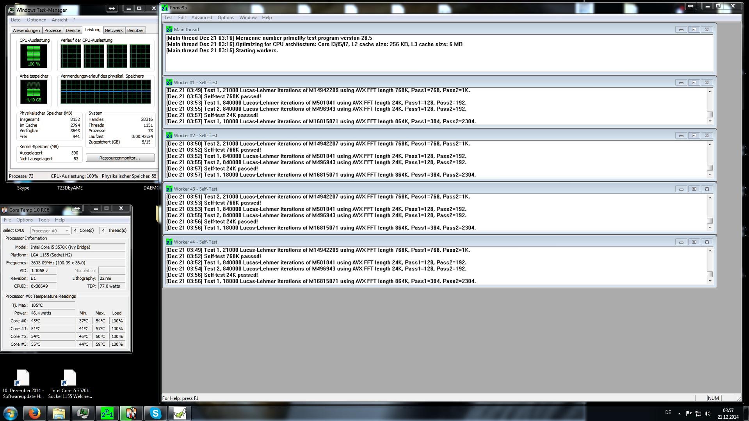Click the Worker #2 window icon
Screen dimensions: 749x421
169,135
